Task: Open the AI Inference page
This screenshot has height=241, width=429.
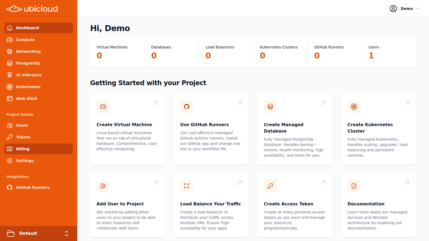Action: (x=39, y=75)
